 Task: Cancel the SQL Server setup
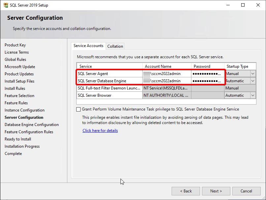click(246, 191)
